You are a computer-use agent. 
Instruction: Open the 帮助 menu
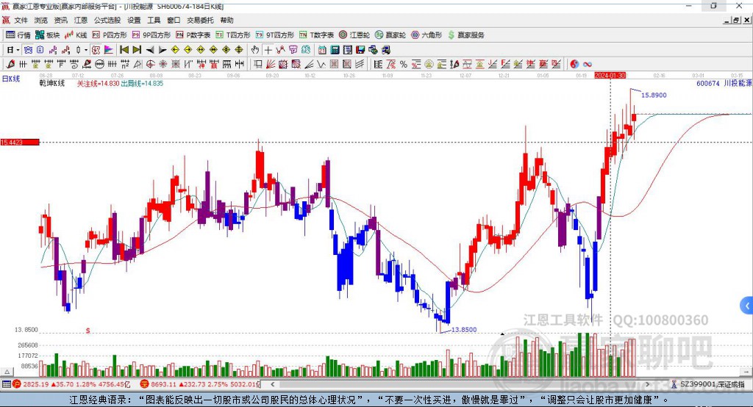click(226, 20)
